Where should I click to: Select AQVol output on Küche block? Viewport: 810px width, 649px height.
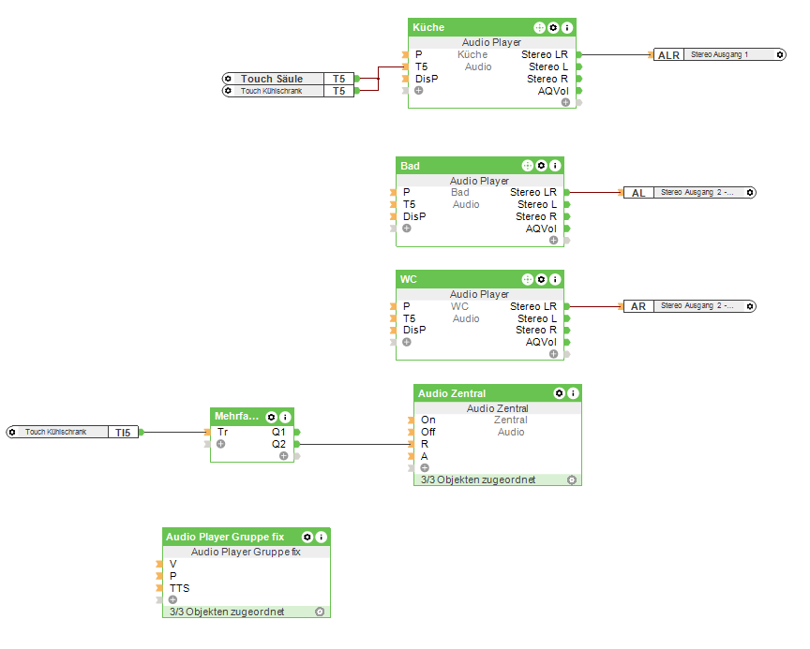tap(553, 91)
